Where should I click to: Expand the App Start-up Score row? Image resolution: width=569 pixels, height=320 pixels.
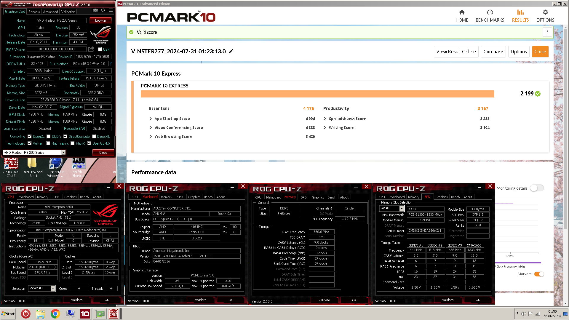(151, 119)
